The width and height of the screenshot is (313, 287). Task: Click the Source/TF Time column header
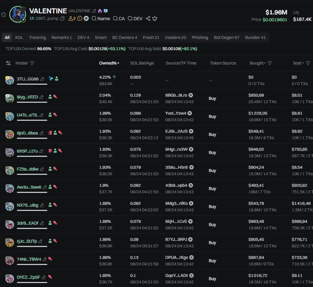pyautogui.click(x=181, y=63)
